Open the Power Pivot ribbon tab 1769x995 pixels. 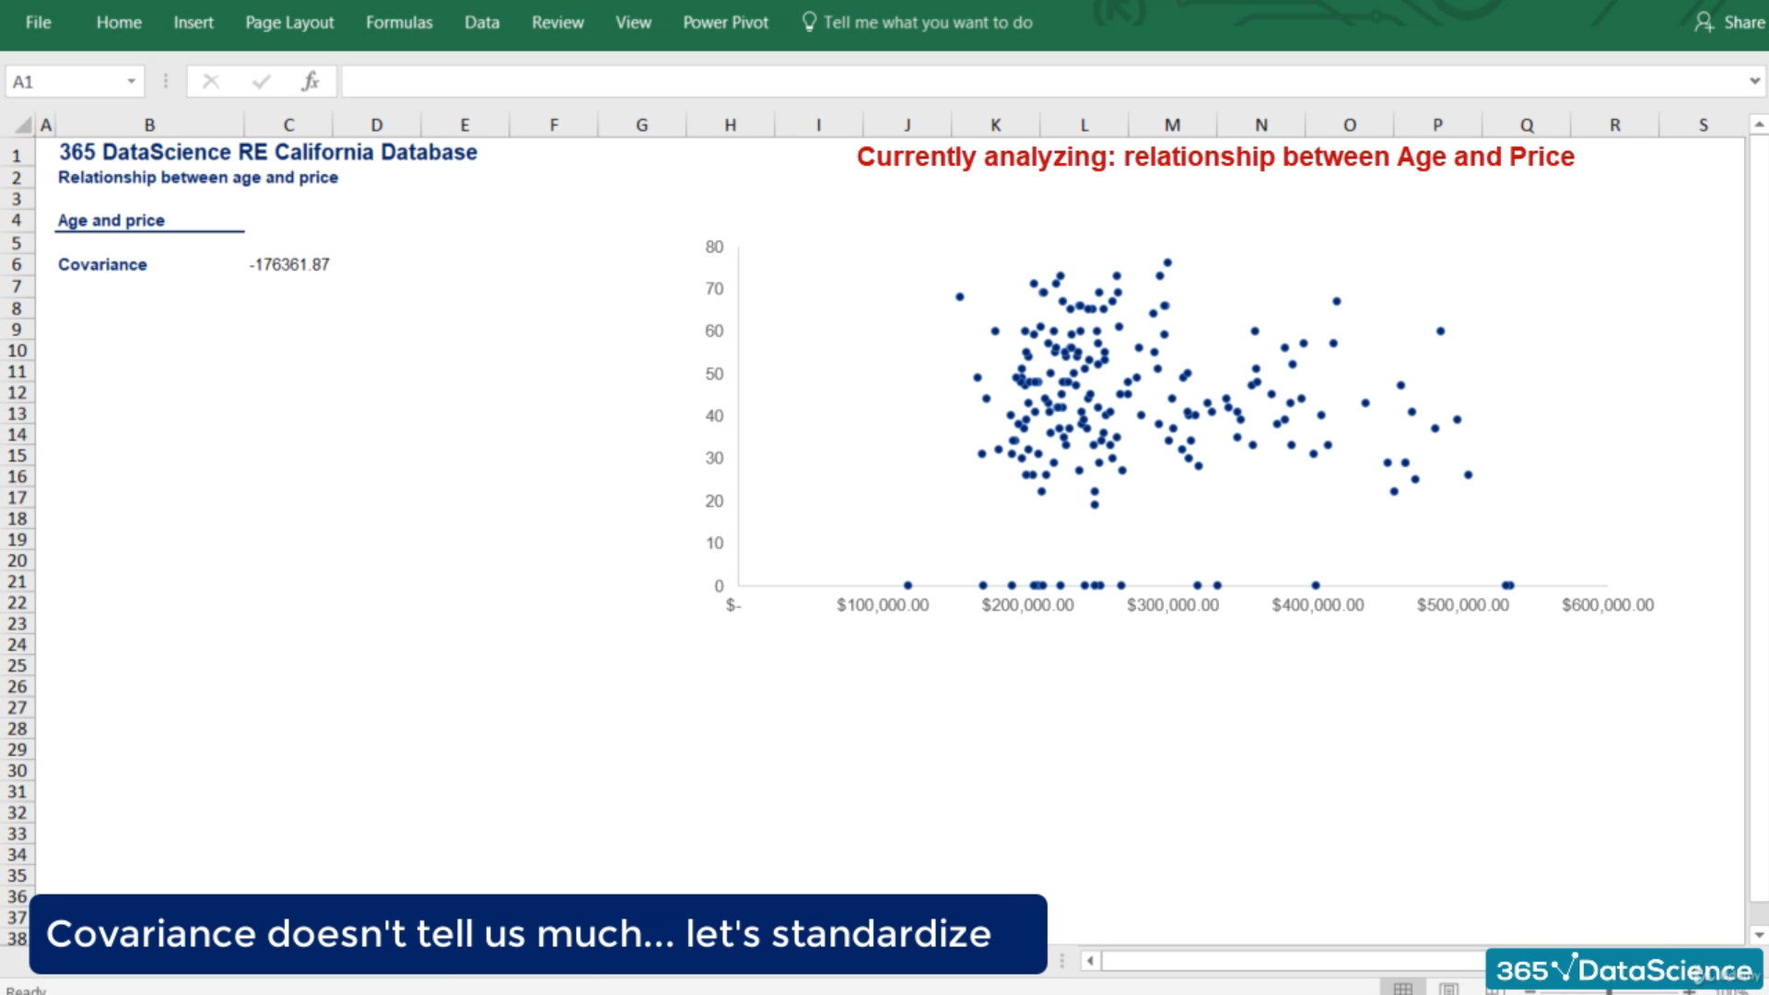725,22
